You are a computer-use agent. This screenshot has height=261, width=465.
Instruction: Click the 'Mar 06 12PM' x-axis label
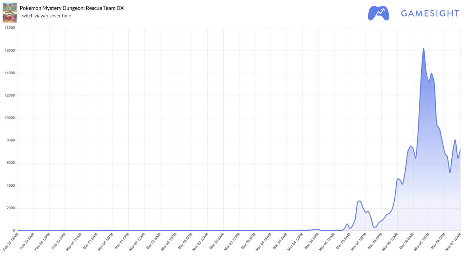(x=421, y=242)
